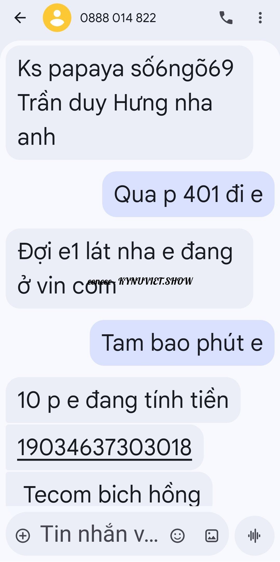Screen dimensions: 280x562
Task: Select the "Qua p 401 đi e" message
Action: click(188, 194)
